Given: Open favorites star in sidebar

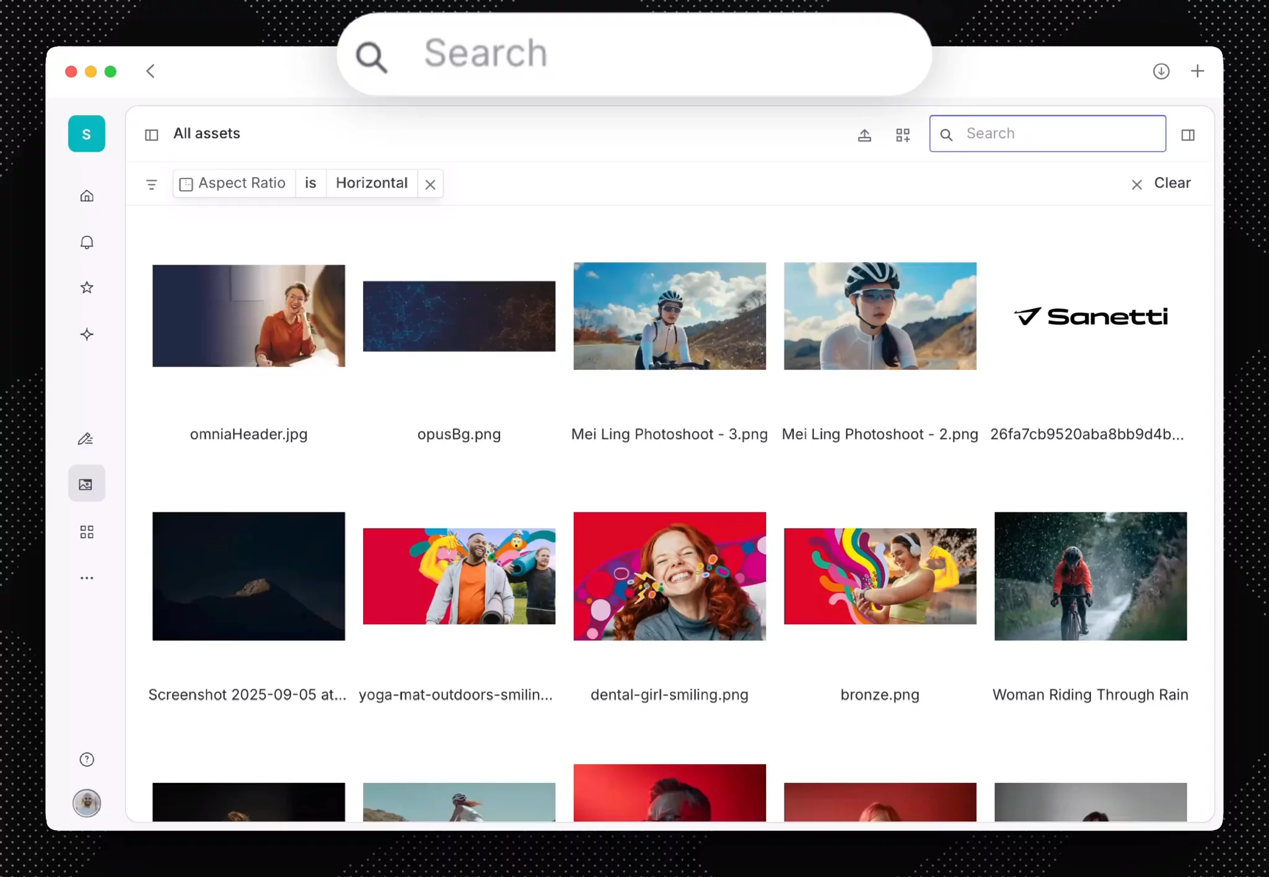Looking at the screenshot, I should click(x=87, y=287).
